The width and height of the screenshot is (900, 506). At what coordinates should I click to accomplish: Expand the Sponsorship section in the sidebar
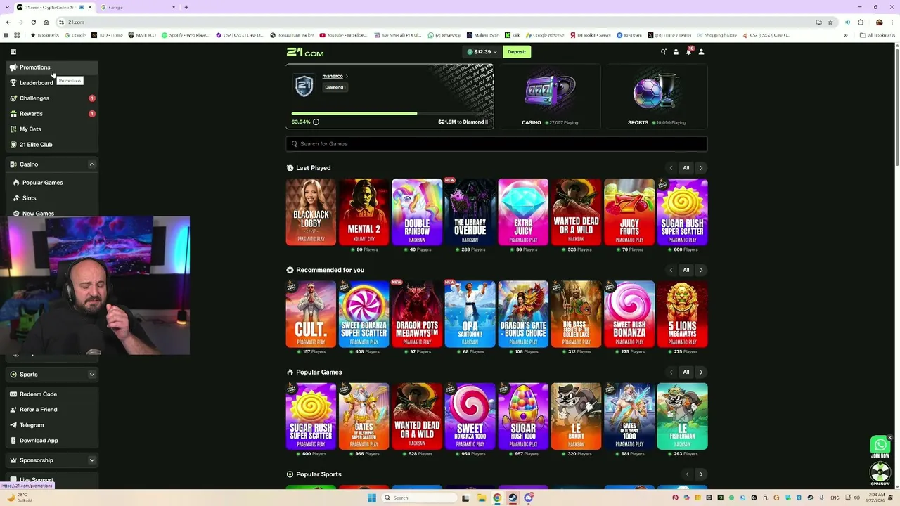[x=91, y=460]
